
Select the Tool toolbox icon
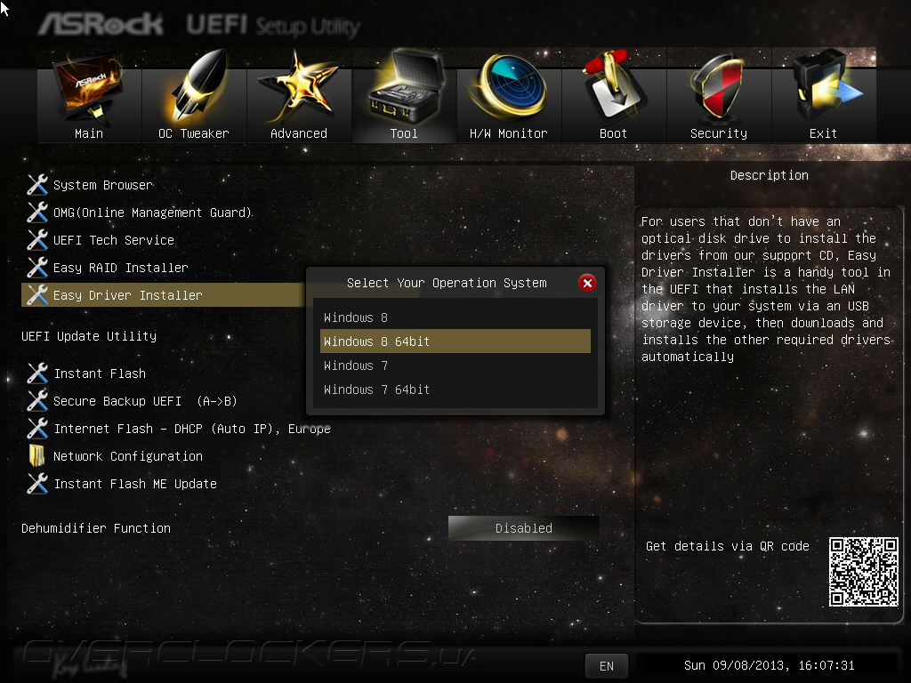[x=404, y=87]
